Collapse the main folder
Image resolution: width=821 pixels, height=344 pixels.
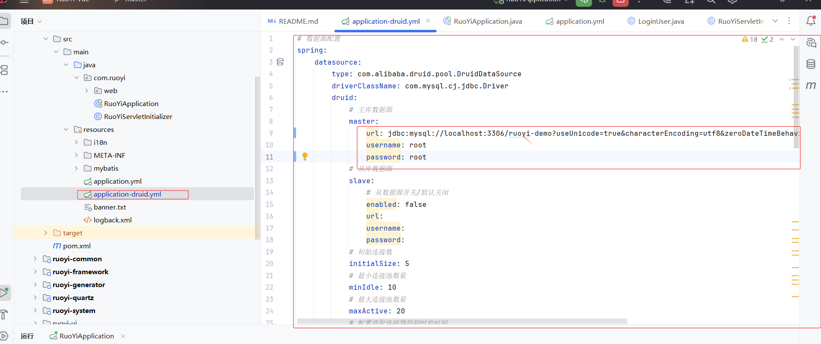tap(56, 52)
